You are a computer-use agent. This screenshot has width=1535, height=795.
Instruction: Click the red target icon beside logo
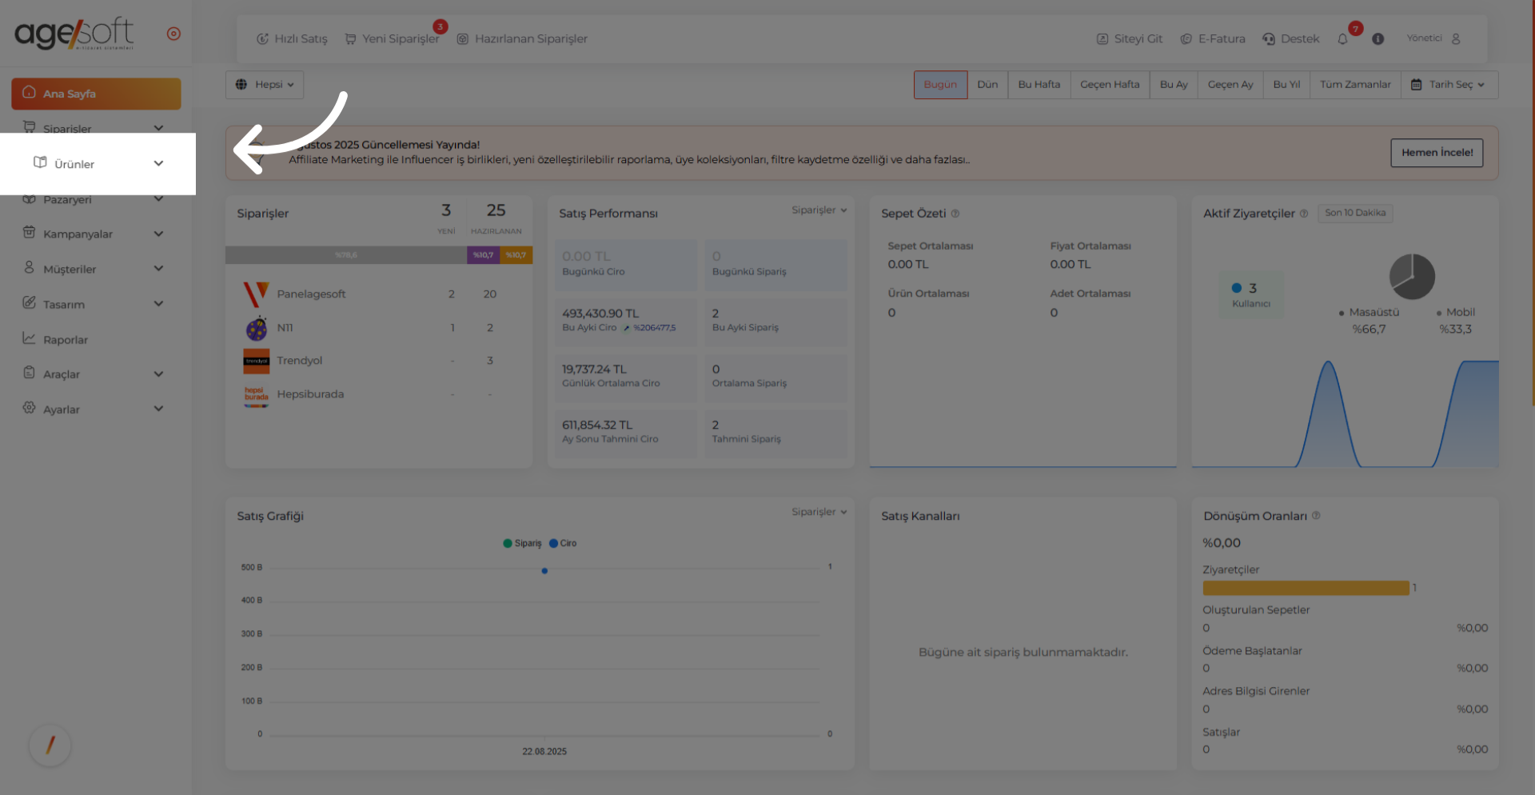pyautogui.click(x=173, y=34)
